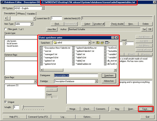Select the ~ppitemValentinNeu.txt file icon
Image resolution: width=157 pixels, height=121 pixels.
tap(73, 48)
